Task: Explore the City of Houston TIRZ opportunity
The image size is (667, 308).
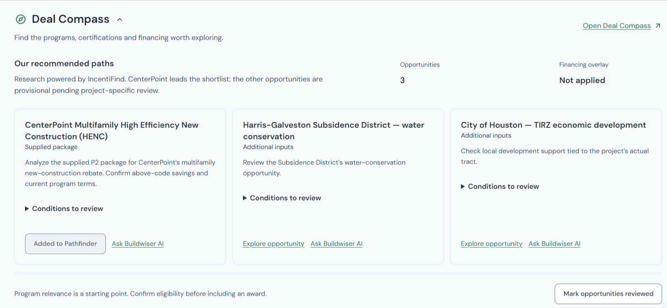Action: click(492, 244)
